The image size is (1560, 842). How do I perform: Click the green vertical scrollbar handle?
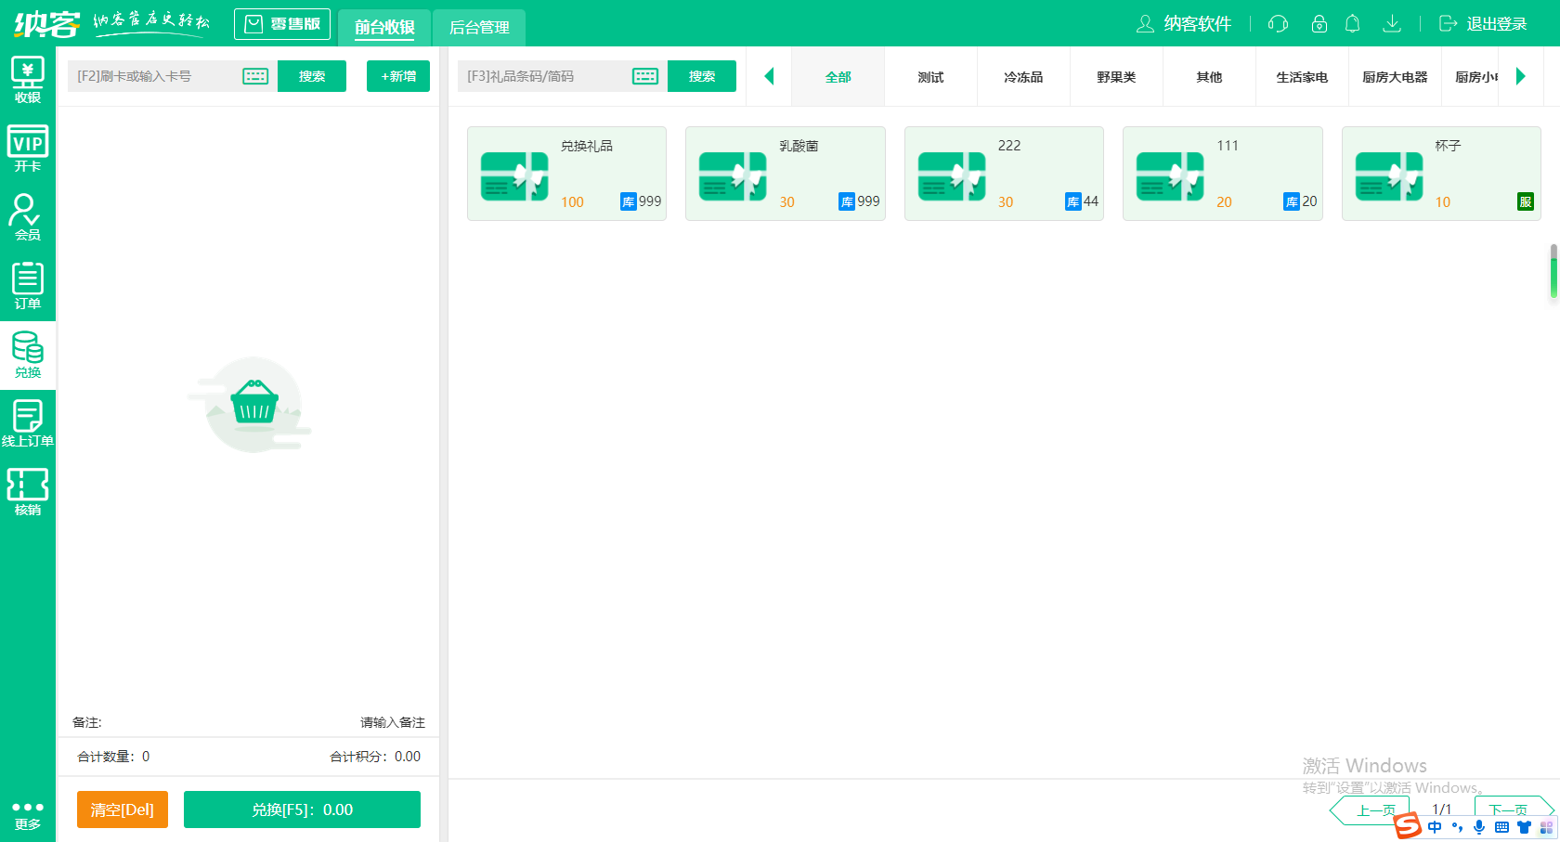click(x=1553, y=272)
